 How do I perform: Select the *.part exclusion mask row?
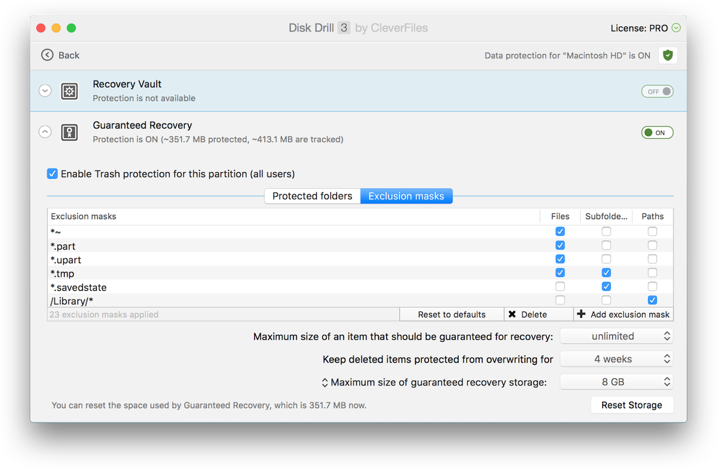tap(360, 246)
